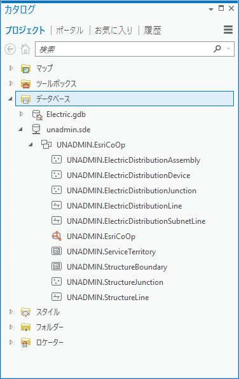Select the スタイル tree item
Viewport: 239px width, 379px height.
click(48, 312)
